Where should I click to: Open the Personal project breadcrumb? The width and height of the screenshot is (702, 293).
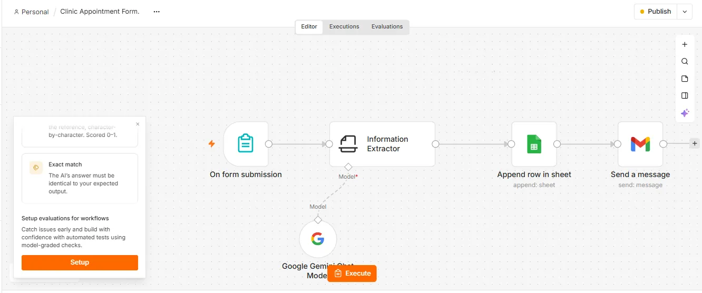point(31,12)
